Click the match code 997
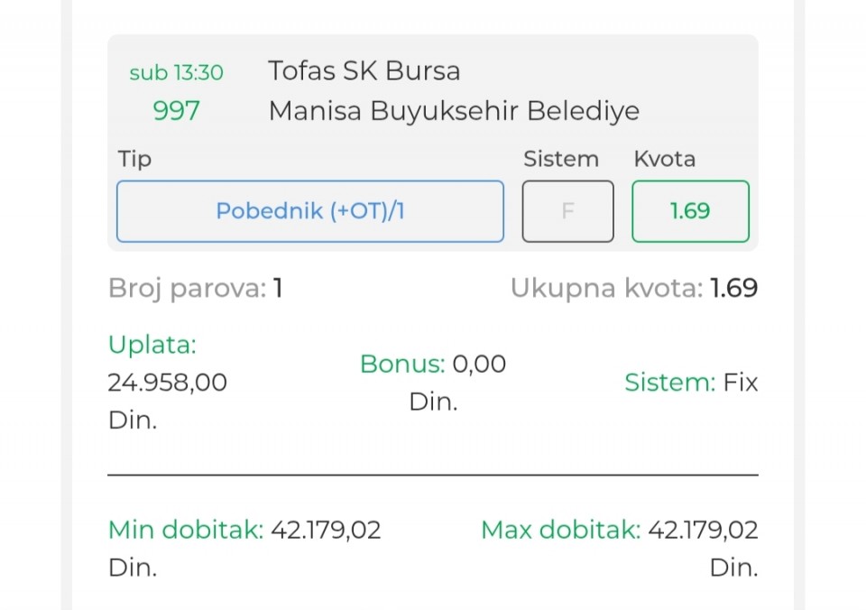Image resolution: width=866 pixels, height=610 pixels. coord(176,111)
